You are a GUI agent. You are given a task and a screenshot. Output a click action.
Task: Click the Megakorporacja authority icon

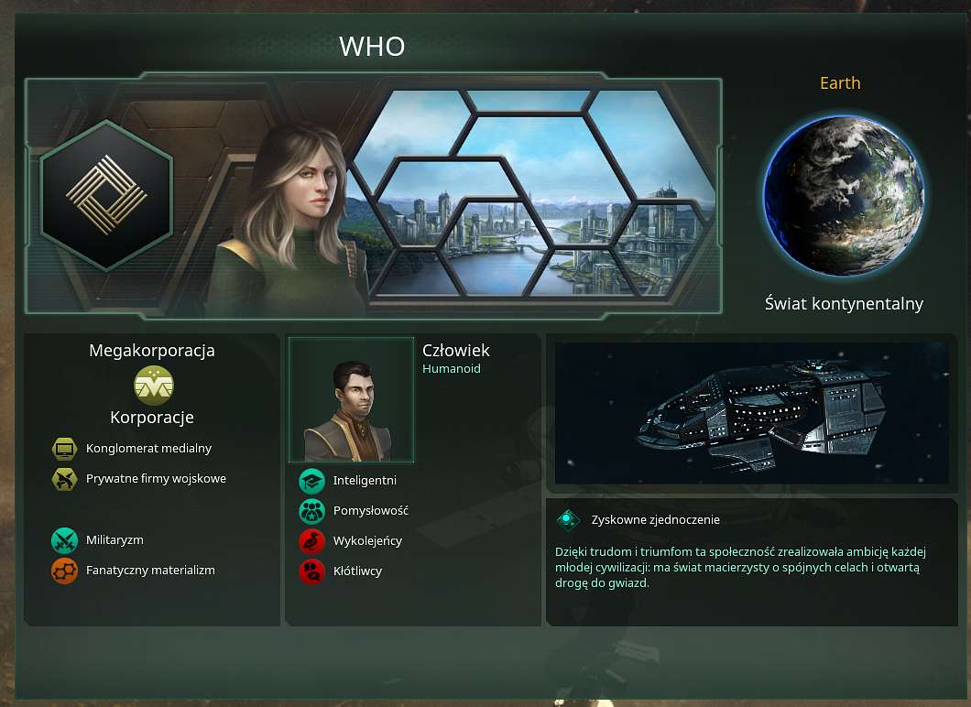[x=154, y=385]
